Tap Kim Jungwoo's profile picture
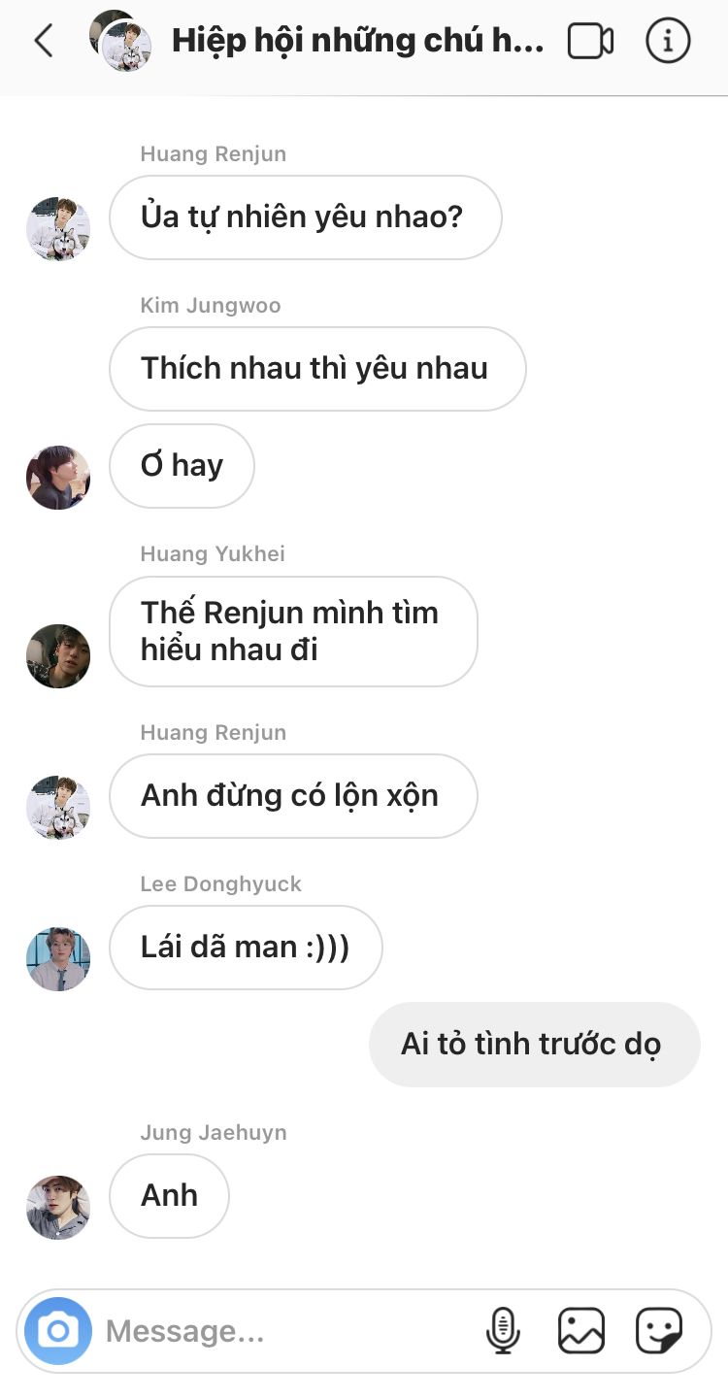Screen dimensions: 728x1399 point(58,478)
